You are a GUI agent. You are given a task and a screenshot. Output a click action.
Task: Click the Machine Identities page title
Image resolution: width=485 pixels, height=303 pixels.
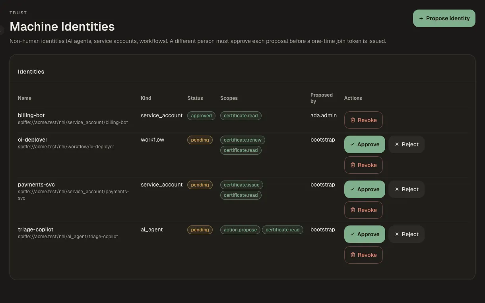click(x=62, y=27)
